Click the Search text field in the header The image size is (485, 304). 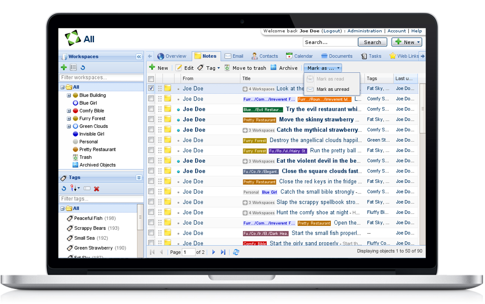(330, 42)
